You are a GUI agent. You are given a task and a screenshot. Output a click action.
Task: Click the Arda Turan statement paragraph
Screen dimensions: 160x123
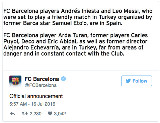76,44
